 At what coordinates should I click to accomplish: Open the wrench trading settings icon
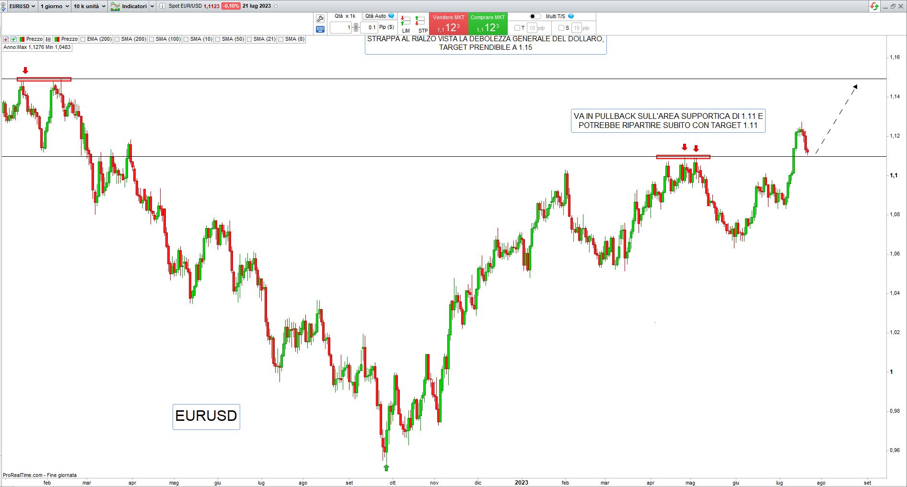(x=320, y=19)
